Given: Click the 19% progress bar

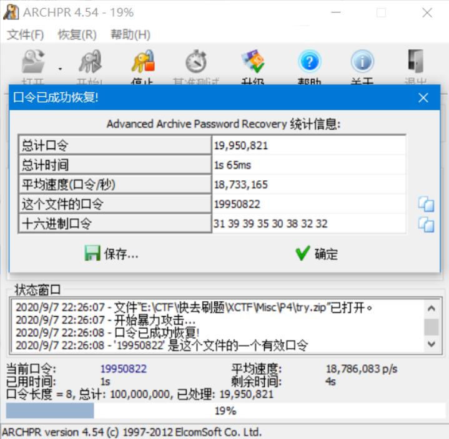Looking at the screenshot, I should click(225, 411).
